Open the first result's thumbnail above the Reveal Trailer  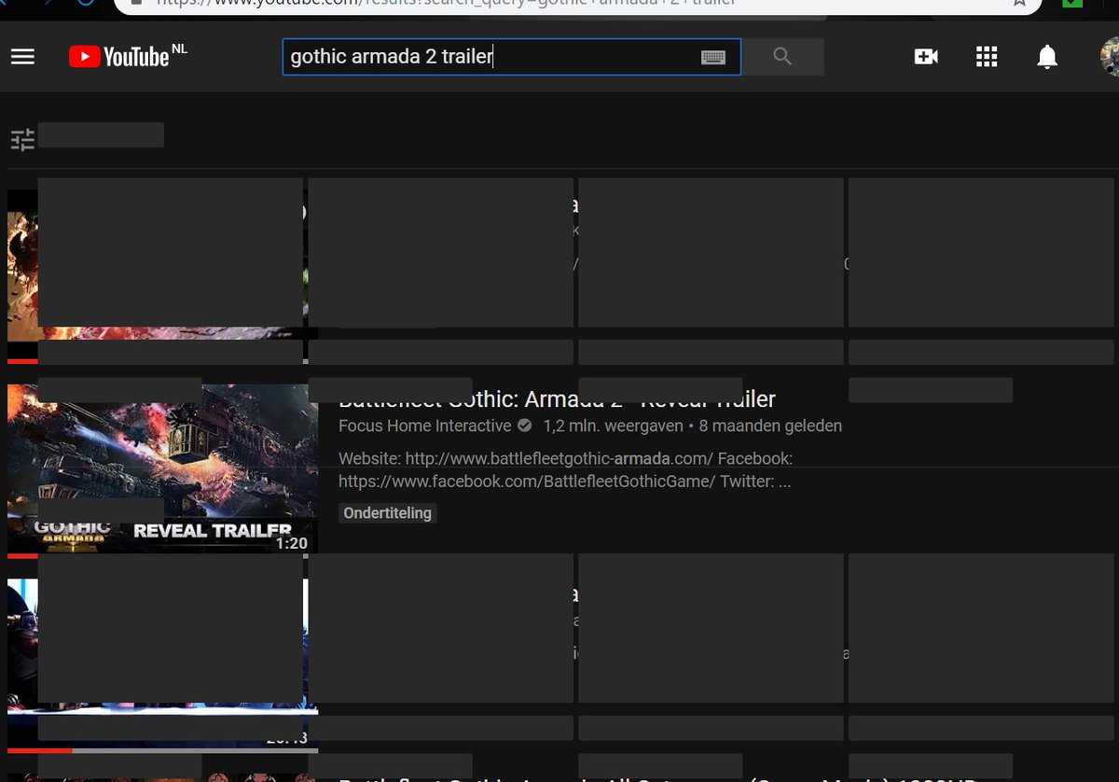click(162, 275)
